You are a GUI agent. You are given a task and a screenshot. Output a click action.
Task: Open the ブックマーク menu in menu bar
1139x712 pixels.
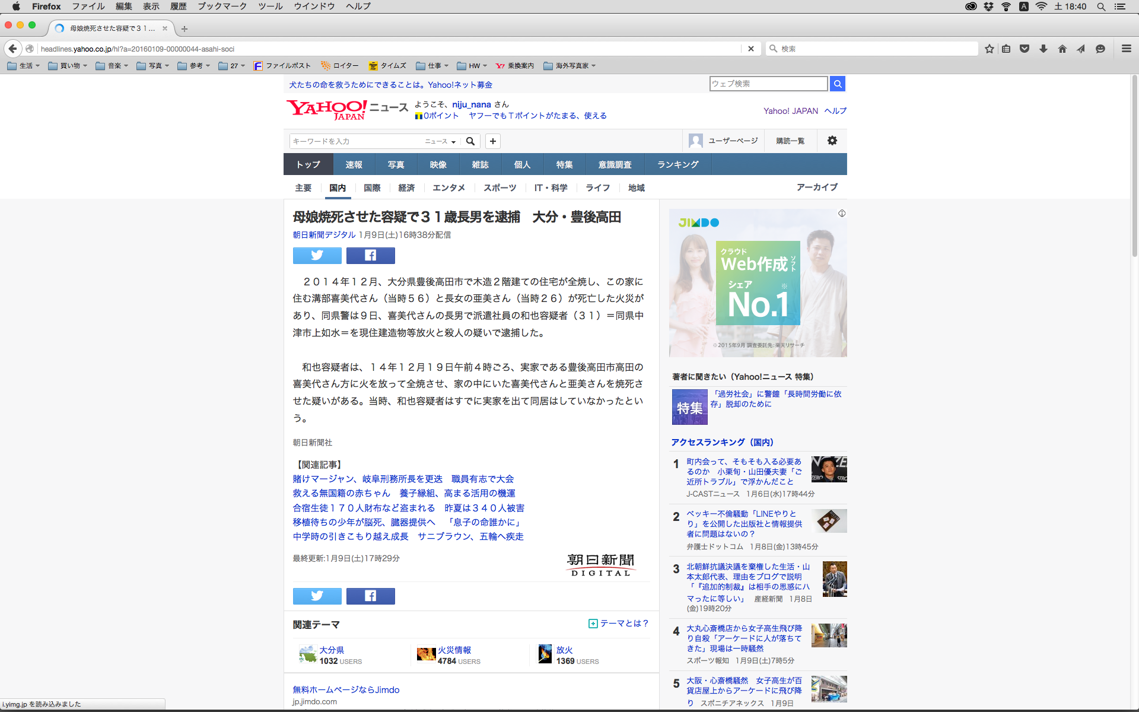222,7
